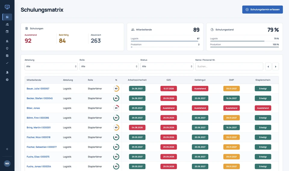Screen dimensions: 289x171
Task: Go to the previous page arrow
Action: pyautogui.click(x=268, y=66)
